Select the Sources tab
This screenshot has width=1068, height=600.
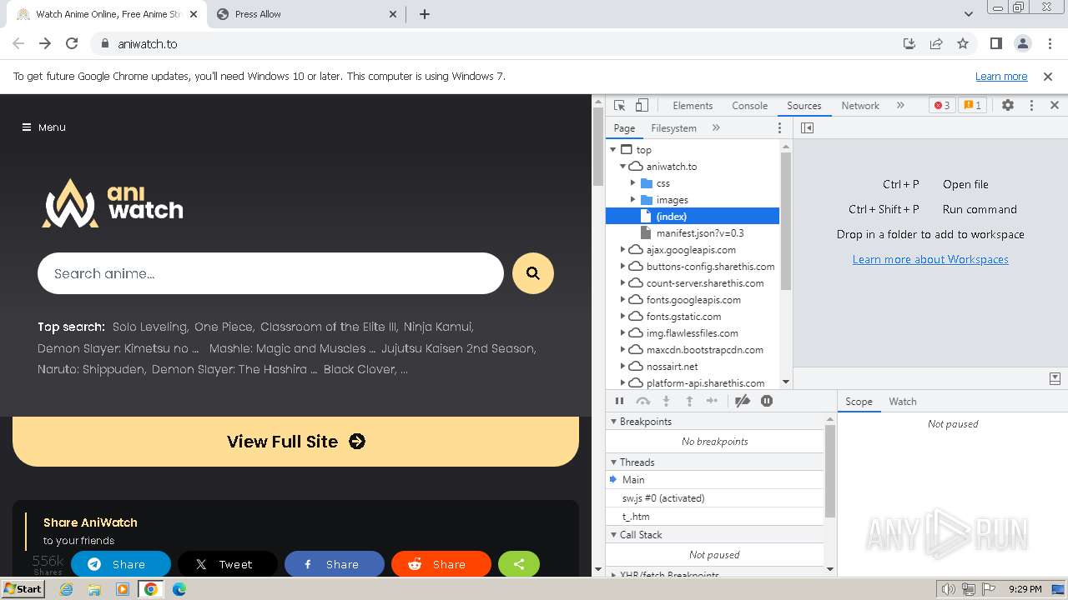(x=804, y=106)
